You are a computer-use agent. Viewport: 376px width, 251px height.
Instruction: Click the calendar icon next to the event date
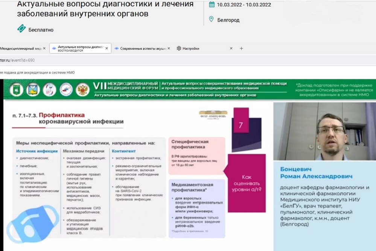(x=212, y=5)
